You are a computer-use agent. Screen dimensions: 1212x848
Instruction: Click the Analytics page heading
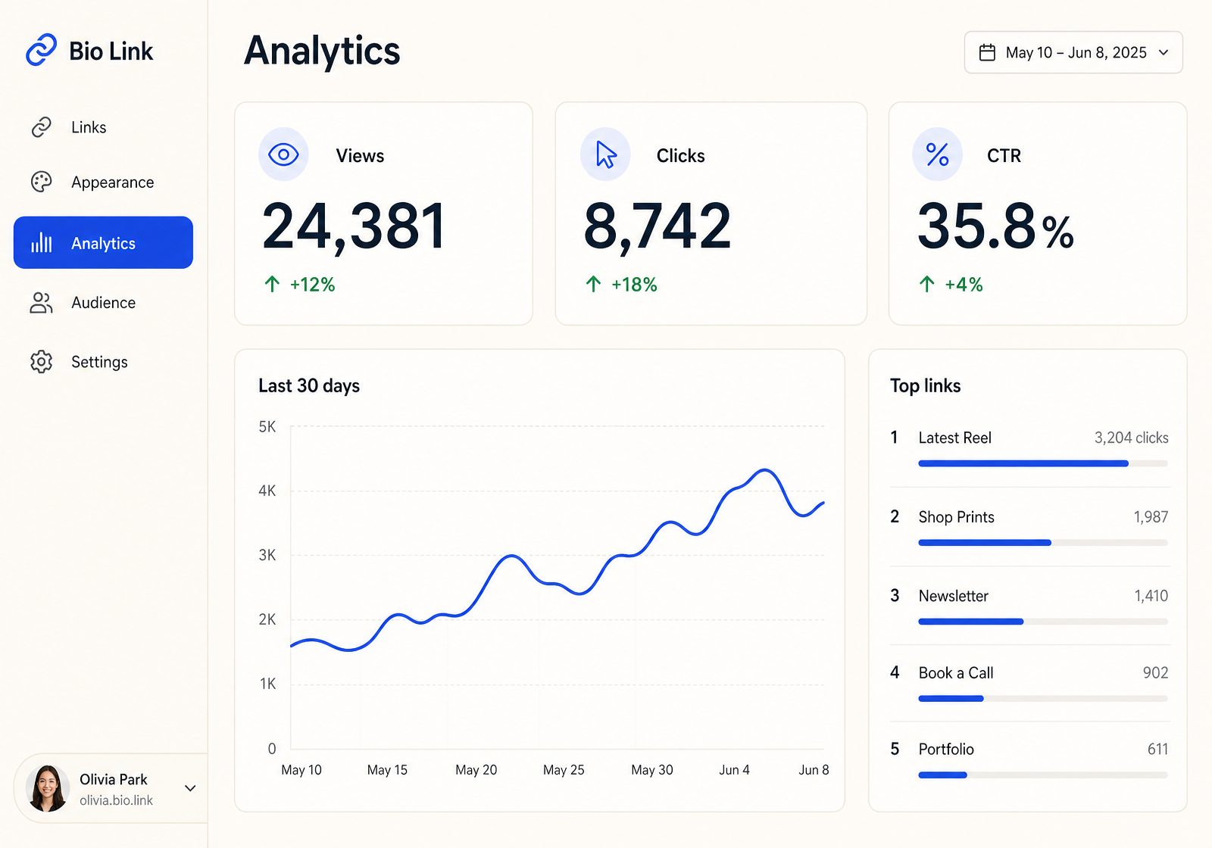point(322,51)
